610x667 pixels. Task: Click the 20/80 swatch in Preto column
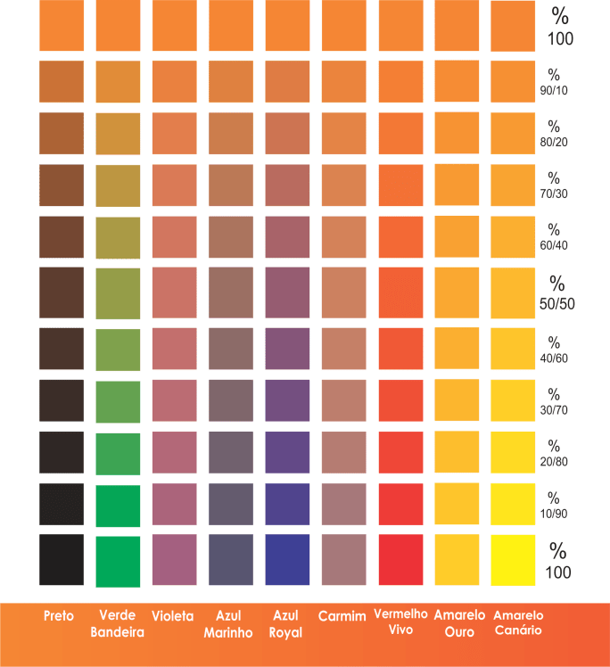[62, 452]
